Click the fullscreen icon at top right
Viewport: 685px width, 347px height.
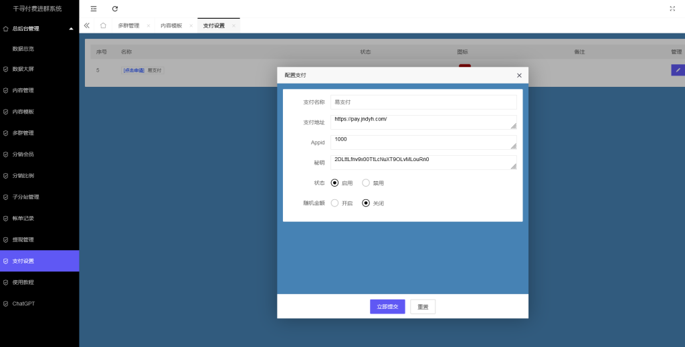tap(672, 9)
